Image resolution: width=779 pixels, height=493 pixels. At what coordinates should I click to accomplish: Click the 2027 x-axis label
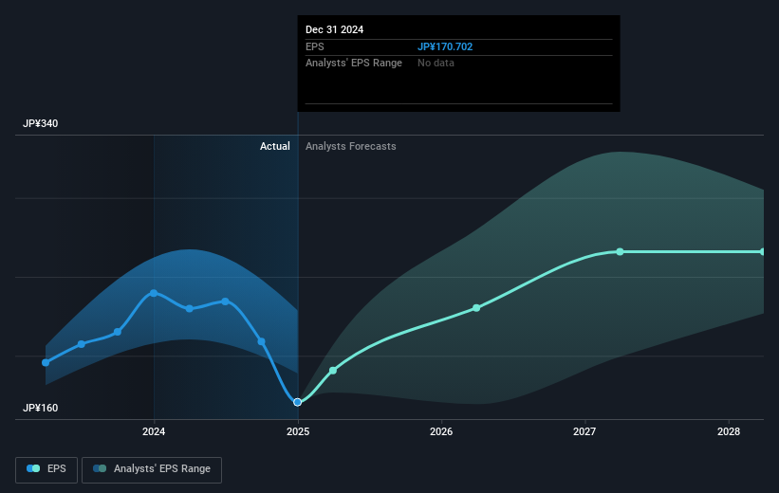pyautogui.click(x=584, y=431)
